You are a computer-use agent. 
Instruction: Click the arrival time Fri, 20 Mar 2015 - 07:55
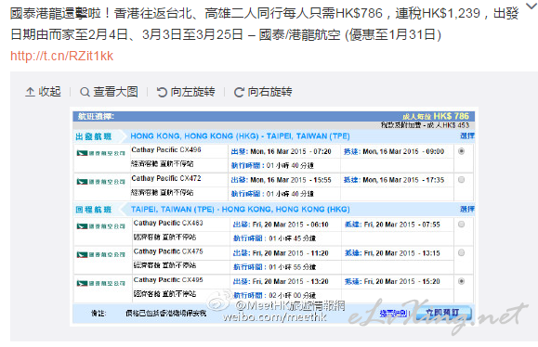click(401, 225)
